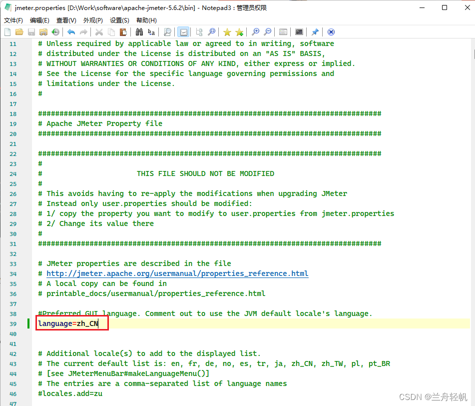The height and width of the screenshot is (406, 475).
Task: Click '[see JMeterMenuBar#makeLanguageMenu()]' comment
Action: (x=128, y=373)
